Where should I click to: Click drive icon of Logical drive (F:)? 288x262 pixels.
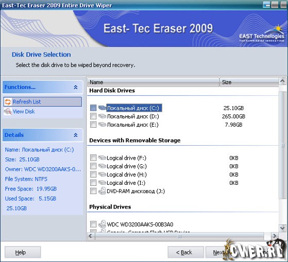[x=103, y=158]
